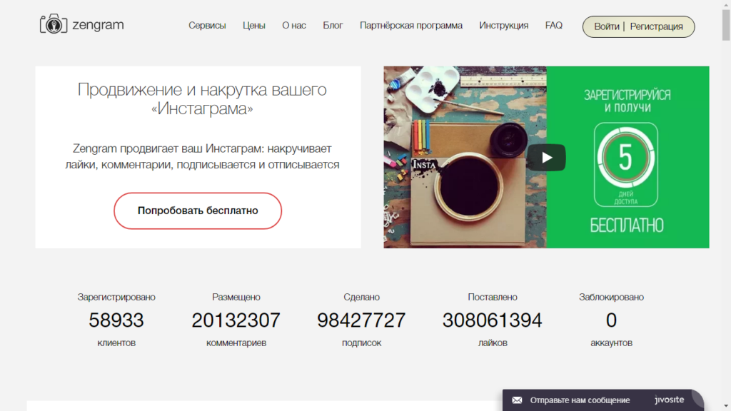Visit the Блог section

(x=333, y=26)
